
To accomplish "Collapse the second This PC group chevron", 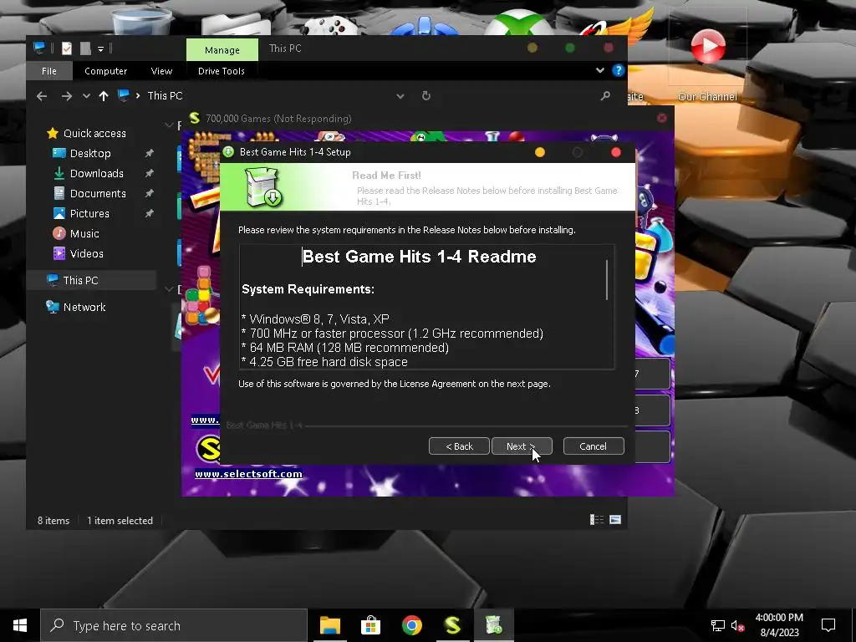I will 169,289.
